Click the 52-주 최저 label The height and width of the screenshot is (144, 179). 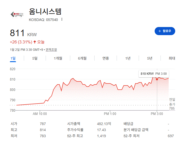click(131, 136)
